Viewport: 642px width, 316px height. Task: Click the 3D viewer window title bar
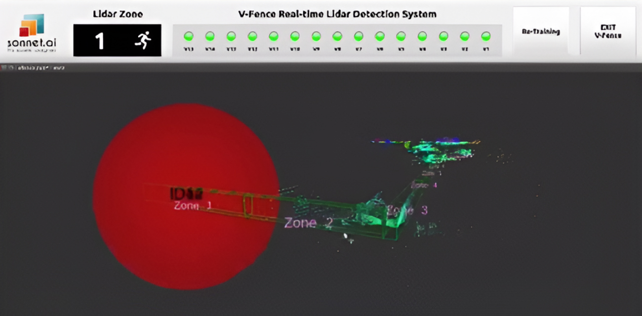point(321,68)
